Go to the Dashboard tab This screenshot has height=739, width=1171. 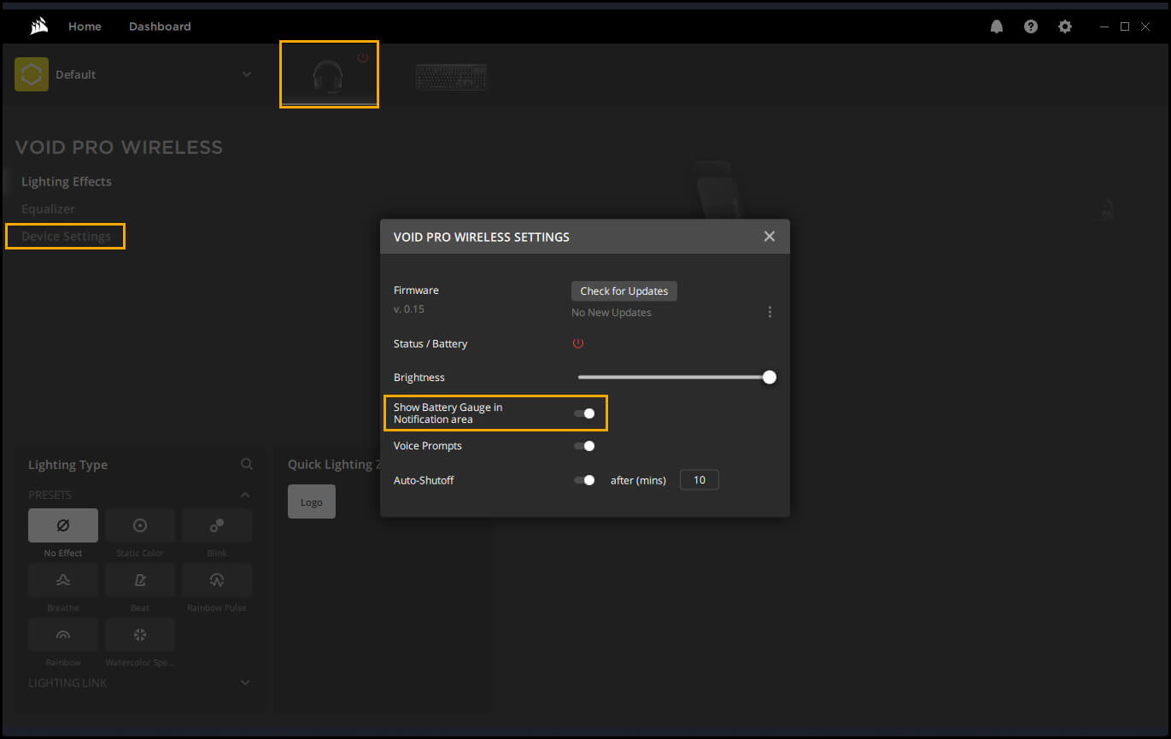pyautogui.click(x=160, y=26)
